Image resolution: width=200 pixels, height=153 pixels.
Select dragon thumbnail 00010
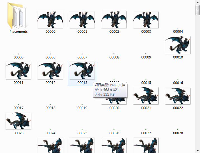tap(178, 45)
